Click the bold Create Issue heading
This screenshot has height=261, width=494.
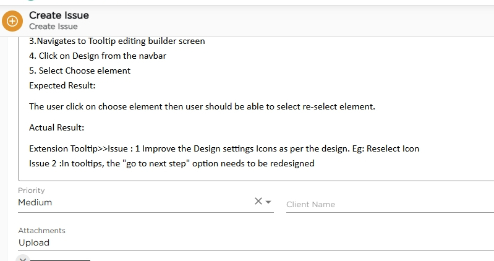point(59,15)
